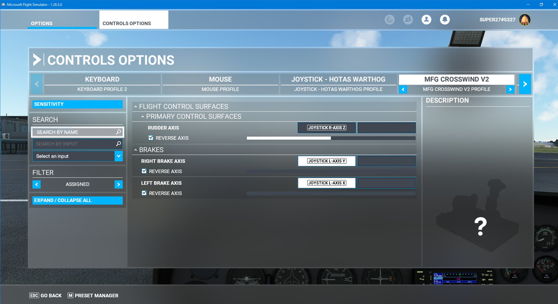Click the Search by Name magnifier icon
Viewport: 558px width, 304px height.
point(118,132)
